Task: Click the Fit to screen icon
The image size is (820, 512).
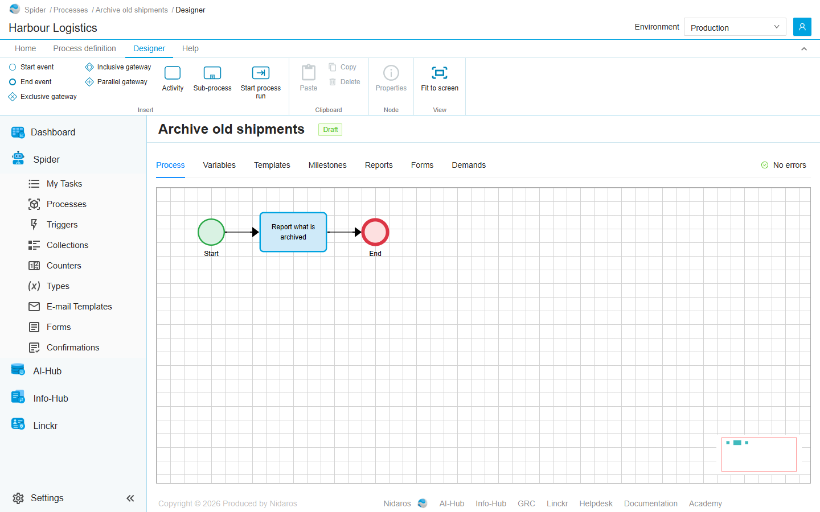Action: tap(440, 73)
